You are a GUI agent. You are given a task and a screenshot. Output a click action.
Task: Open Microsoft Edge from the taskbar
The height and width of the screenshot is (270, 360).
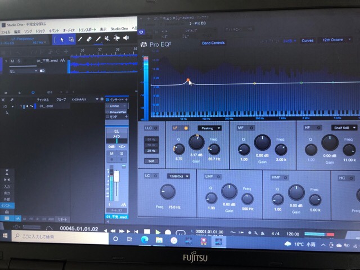pyautogui.click(x=145, y=240)
